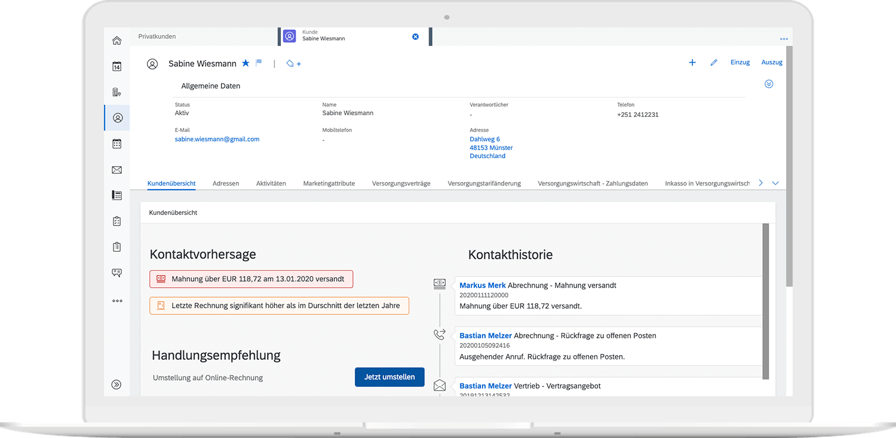Image resolution: width=896 pixels, height=438 pixels.
Task: Click the plus add icon in header
Action: [692, 63]
